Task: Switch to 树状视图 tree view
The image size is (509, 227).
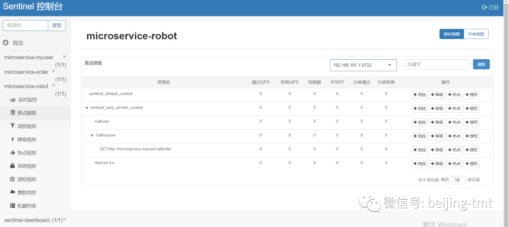Action: pos(452,34)
